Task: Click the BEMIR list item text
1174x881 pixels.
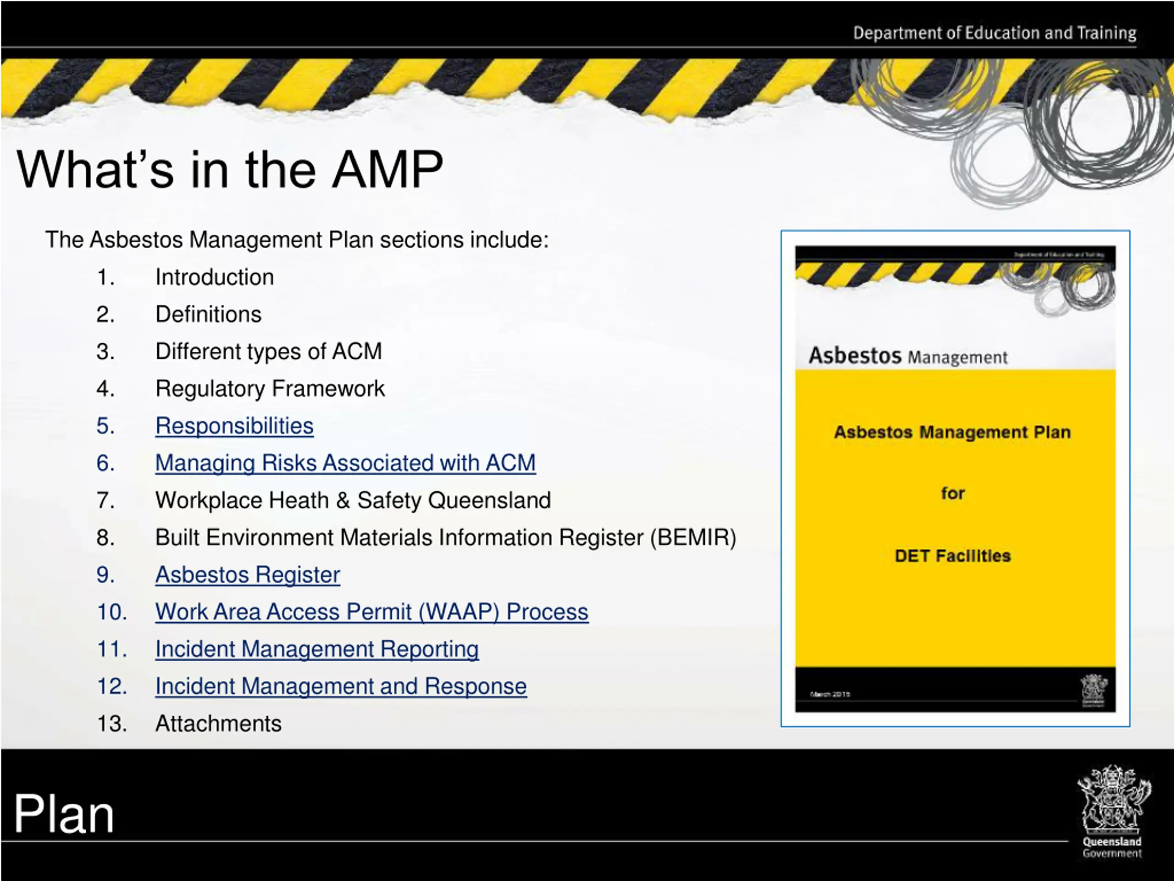Action: pos(446,537)
